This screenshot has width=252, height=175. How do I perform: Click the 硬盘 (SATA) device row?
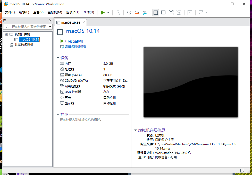coord(94,75)
